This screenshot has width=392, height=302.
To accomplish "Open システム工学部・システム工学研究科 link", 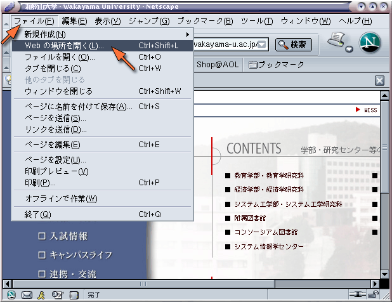I will tap(288, 204).
